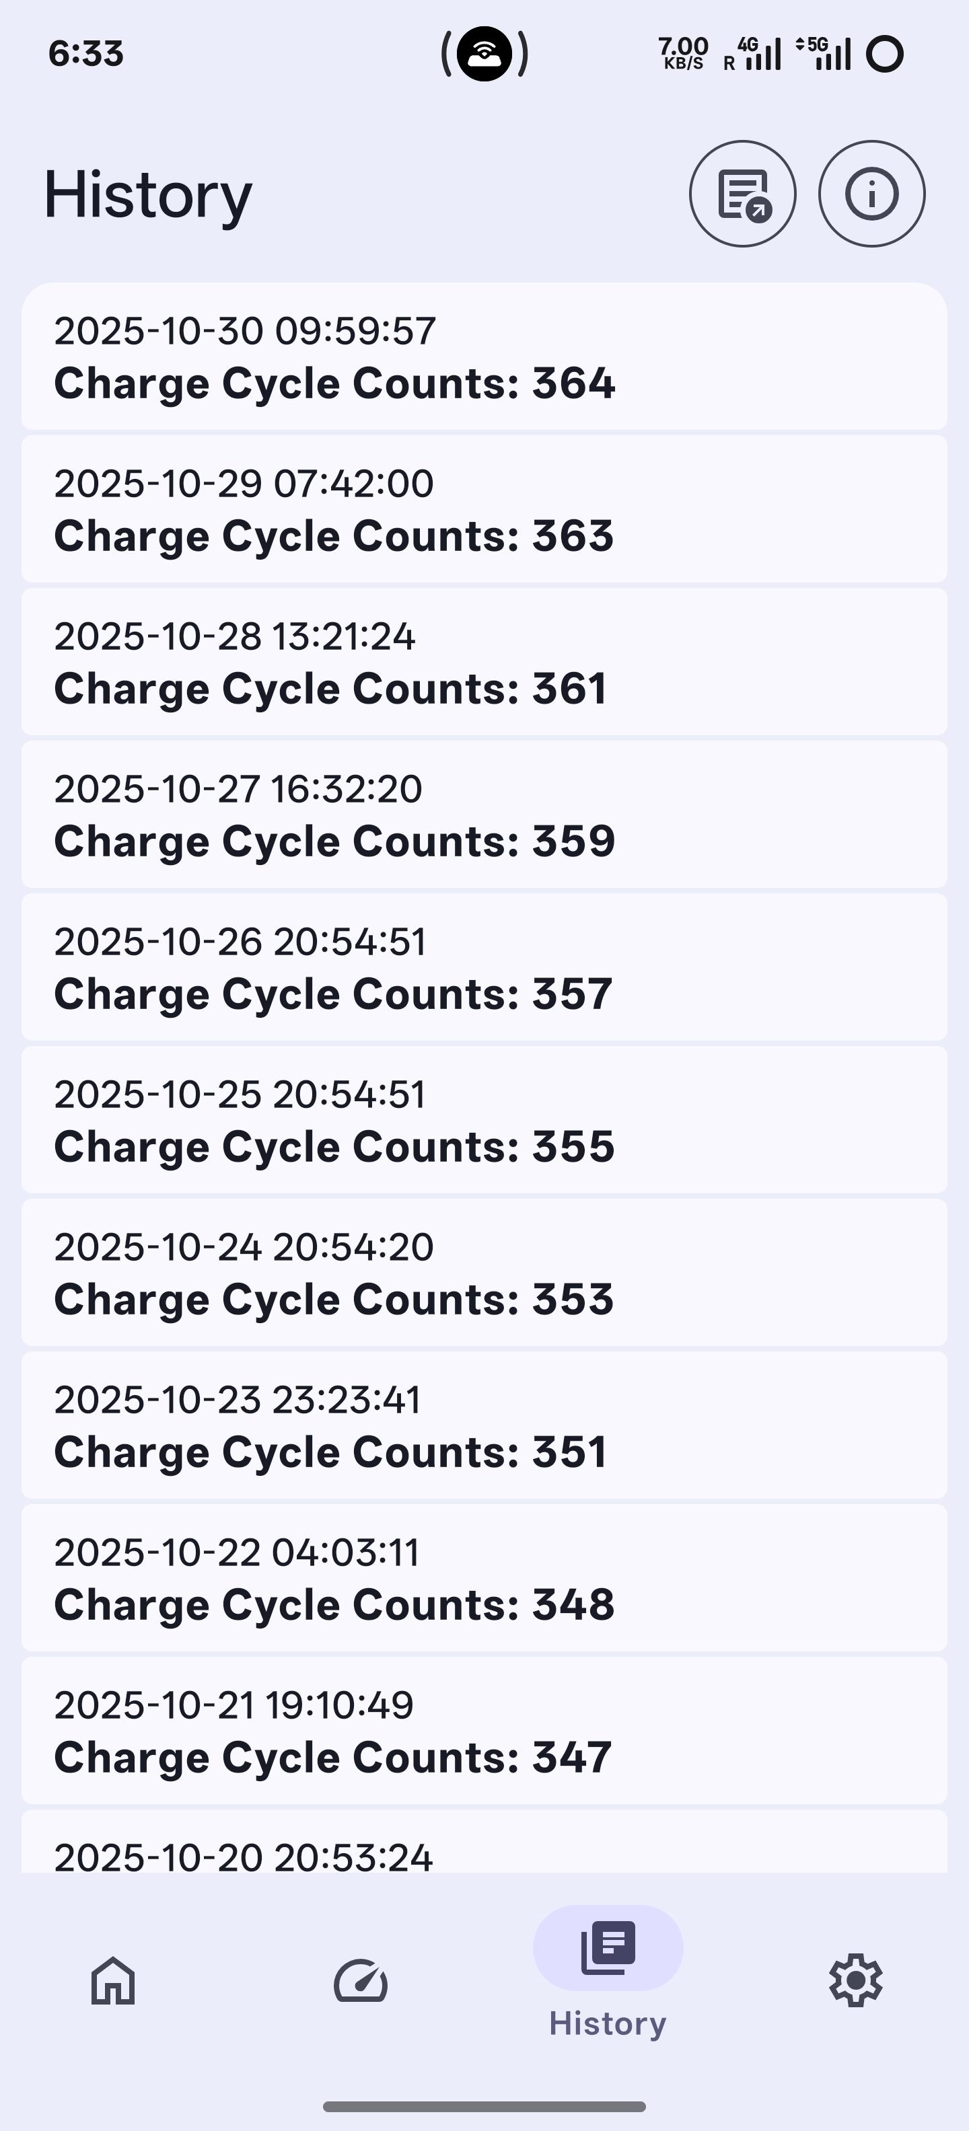Open entry with Charge Cycle Counts 364

click(484, 357)
